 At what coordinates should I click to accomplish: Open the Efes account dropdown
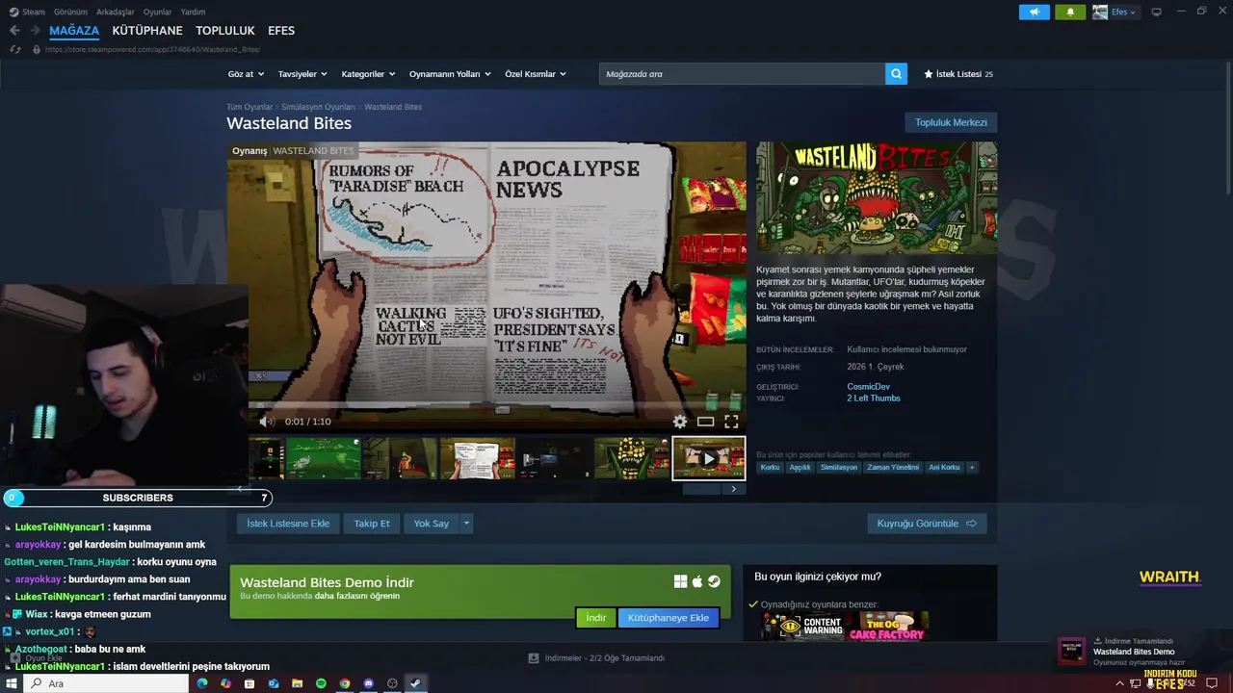tap(1124, 12)
